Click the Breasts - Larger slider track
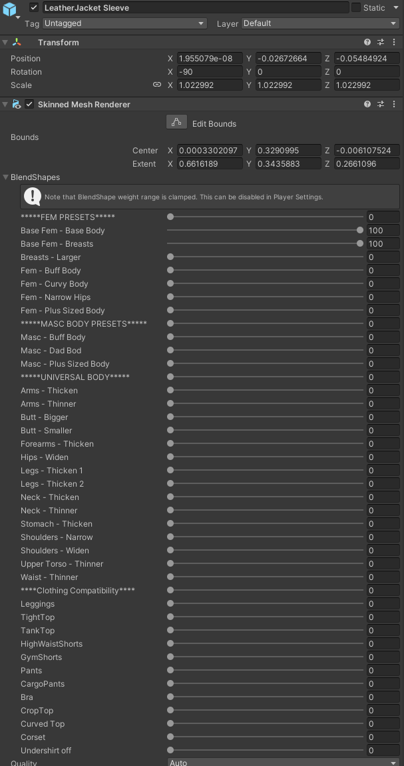Viewport: 404px width, 766px height. (x=266, y=257)
